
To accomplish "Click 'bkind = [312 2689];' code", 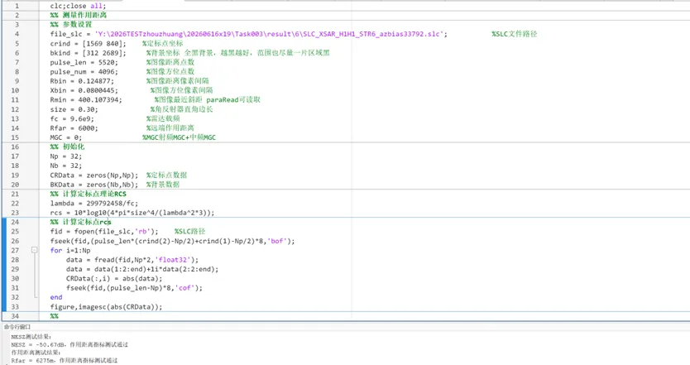I will 88,53.
